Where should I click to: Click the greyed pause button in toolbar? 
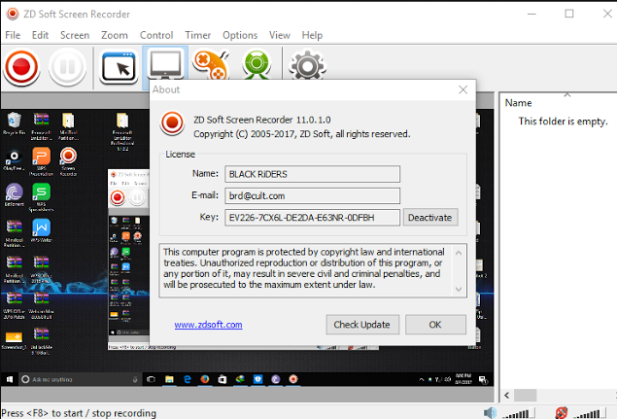(x=67, y=67)
